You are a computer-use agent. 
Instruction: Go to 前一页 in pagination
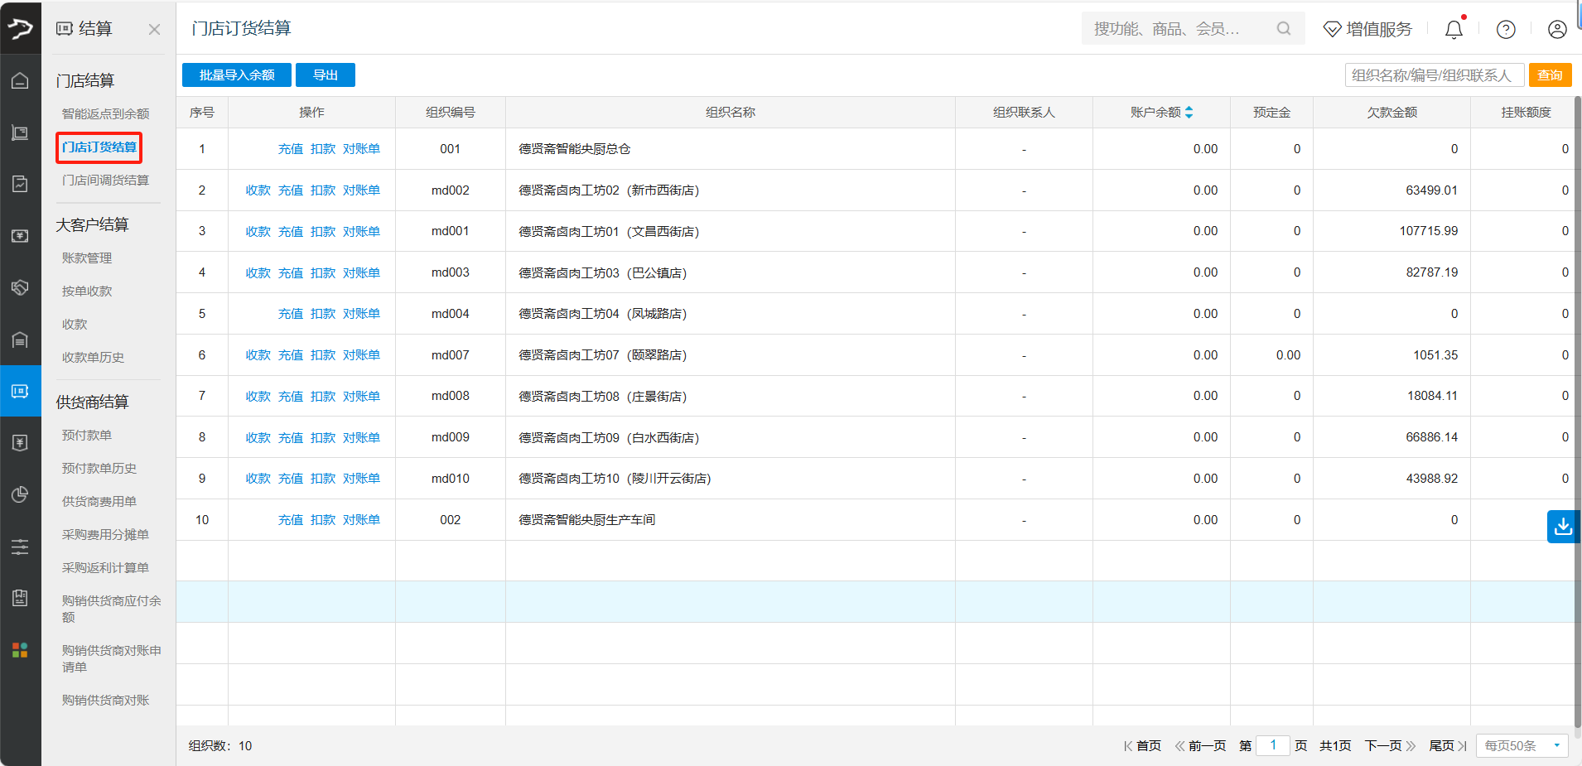click(x=1200, y=746)
